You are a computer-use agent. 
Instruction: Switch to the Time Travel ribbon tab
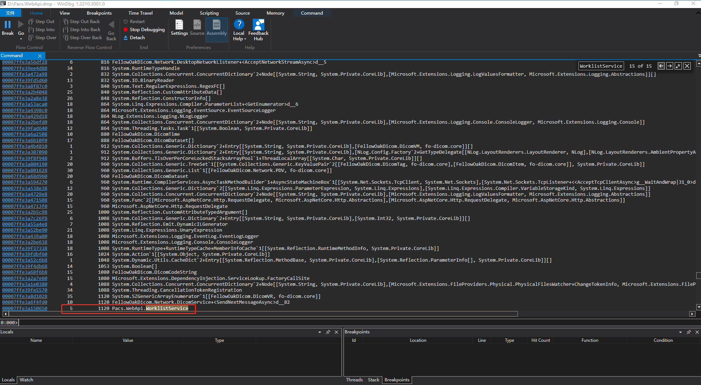pyautogui.click(x=140, y=13)
